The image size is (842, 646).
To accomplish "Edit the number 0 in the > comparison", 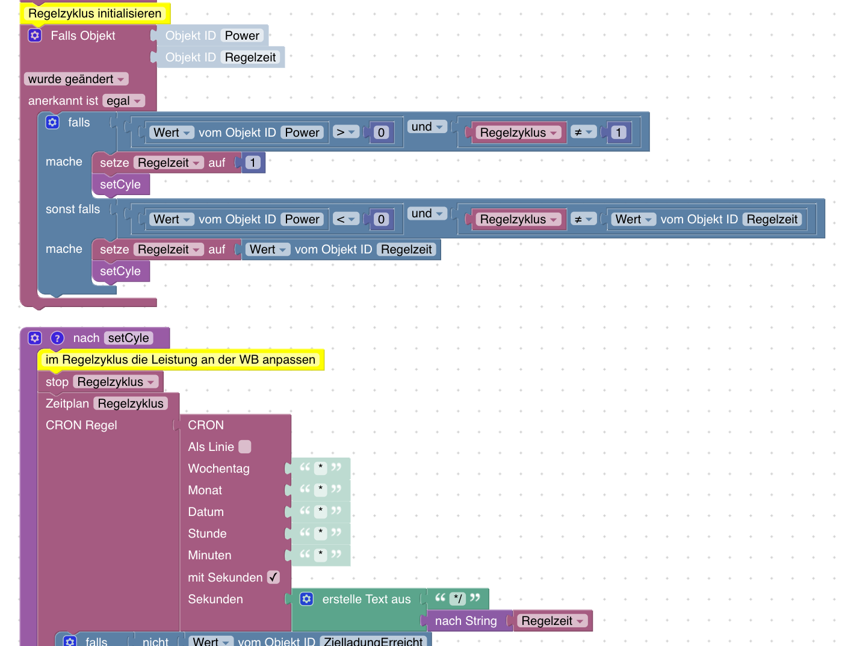I will coord(381,132).
